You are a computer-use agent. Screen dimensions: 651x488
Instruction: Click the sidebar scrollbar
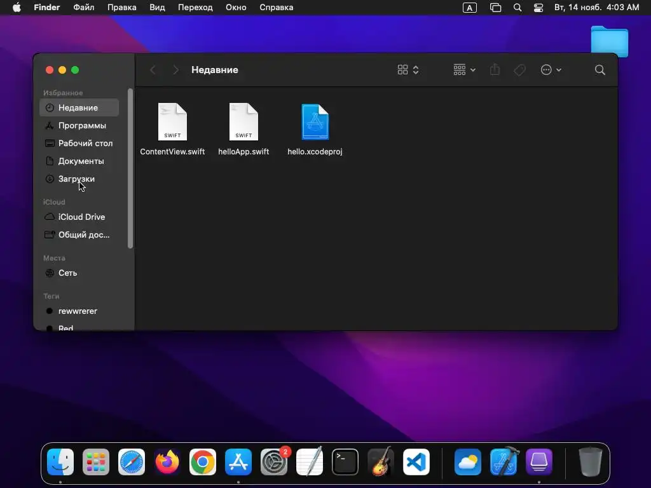click(130, 168)
